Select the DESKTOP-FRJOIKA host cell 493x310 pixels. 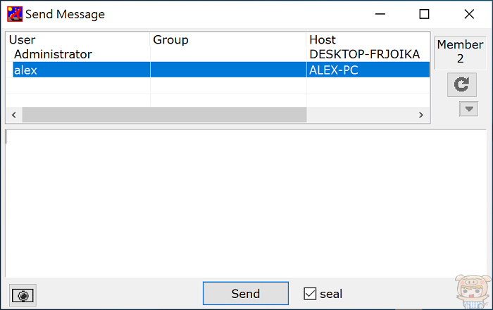coord(364,54)
